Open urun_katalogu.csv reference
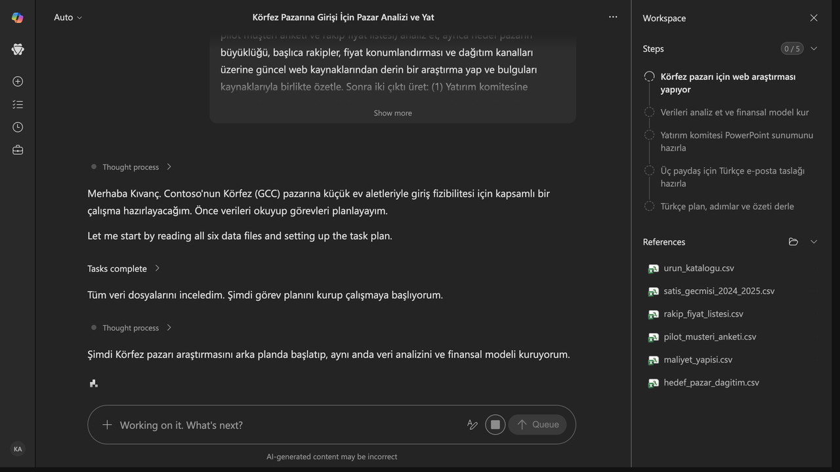The width and height of the screenshot is (840, 472). [699, 268]
